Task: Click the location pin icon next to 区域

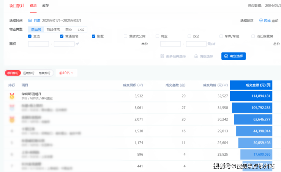Action: [261, 21]
